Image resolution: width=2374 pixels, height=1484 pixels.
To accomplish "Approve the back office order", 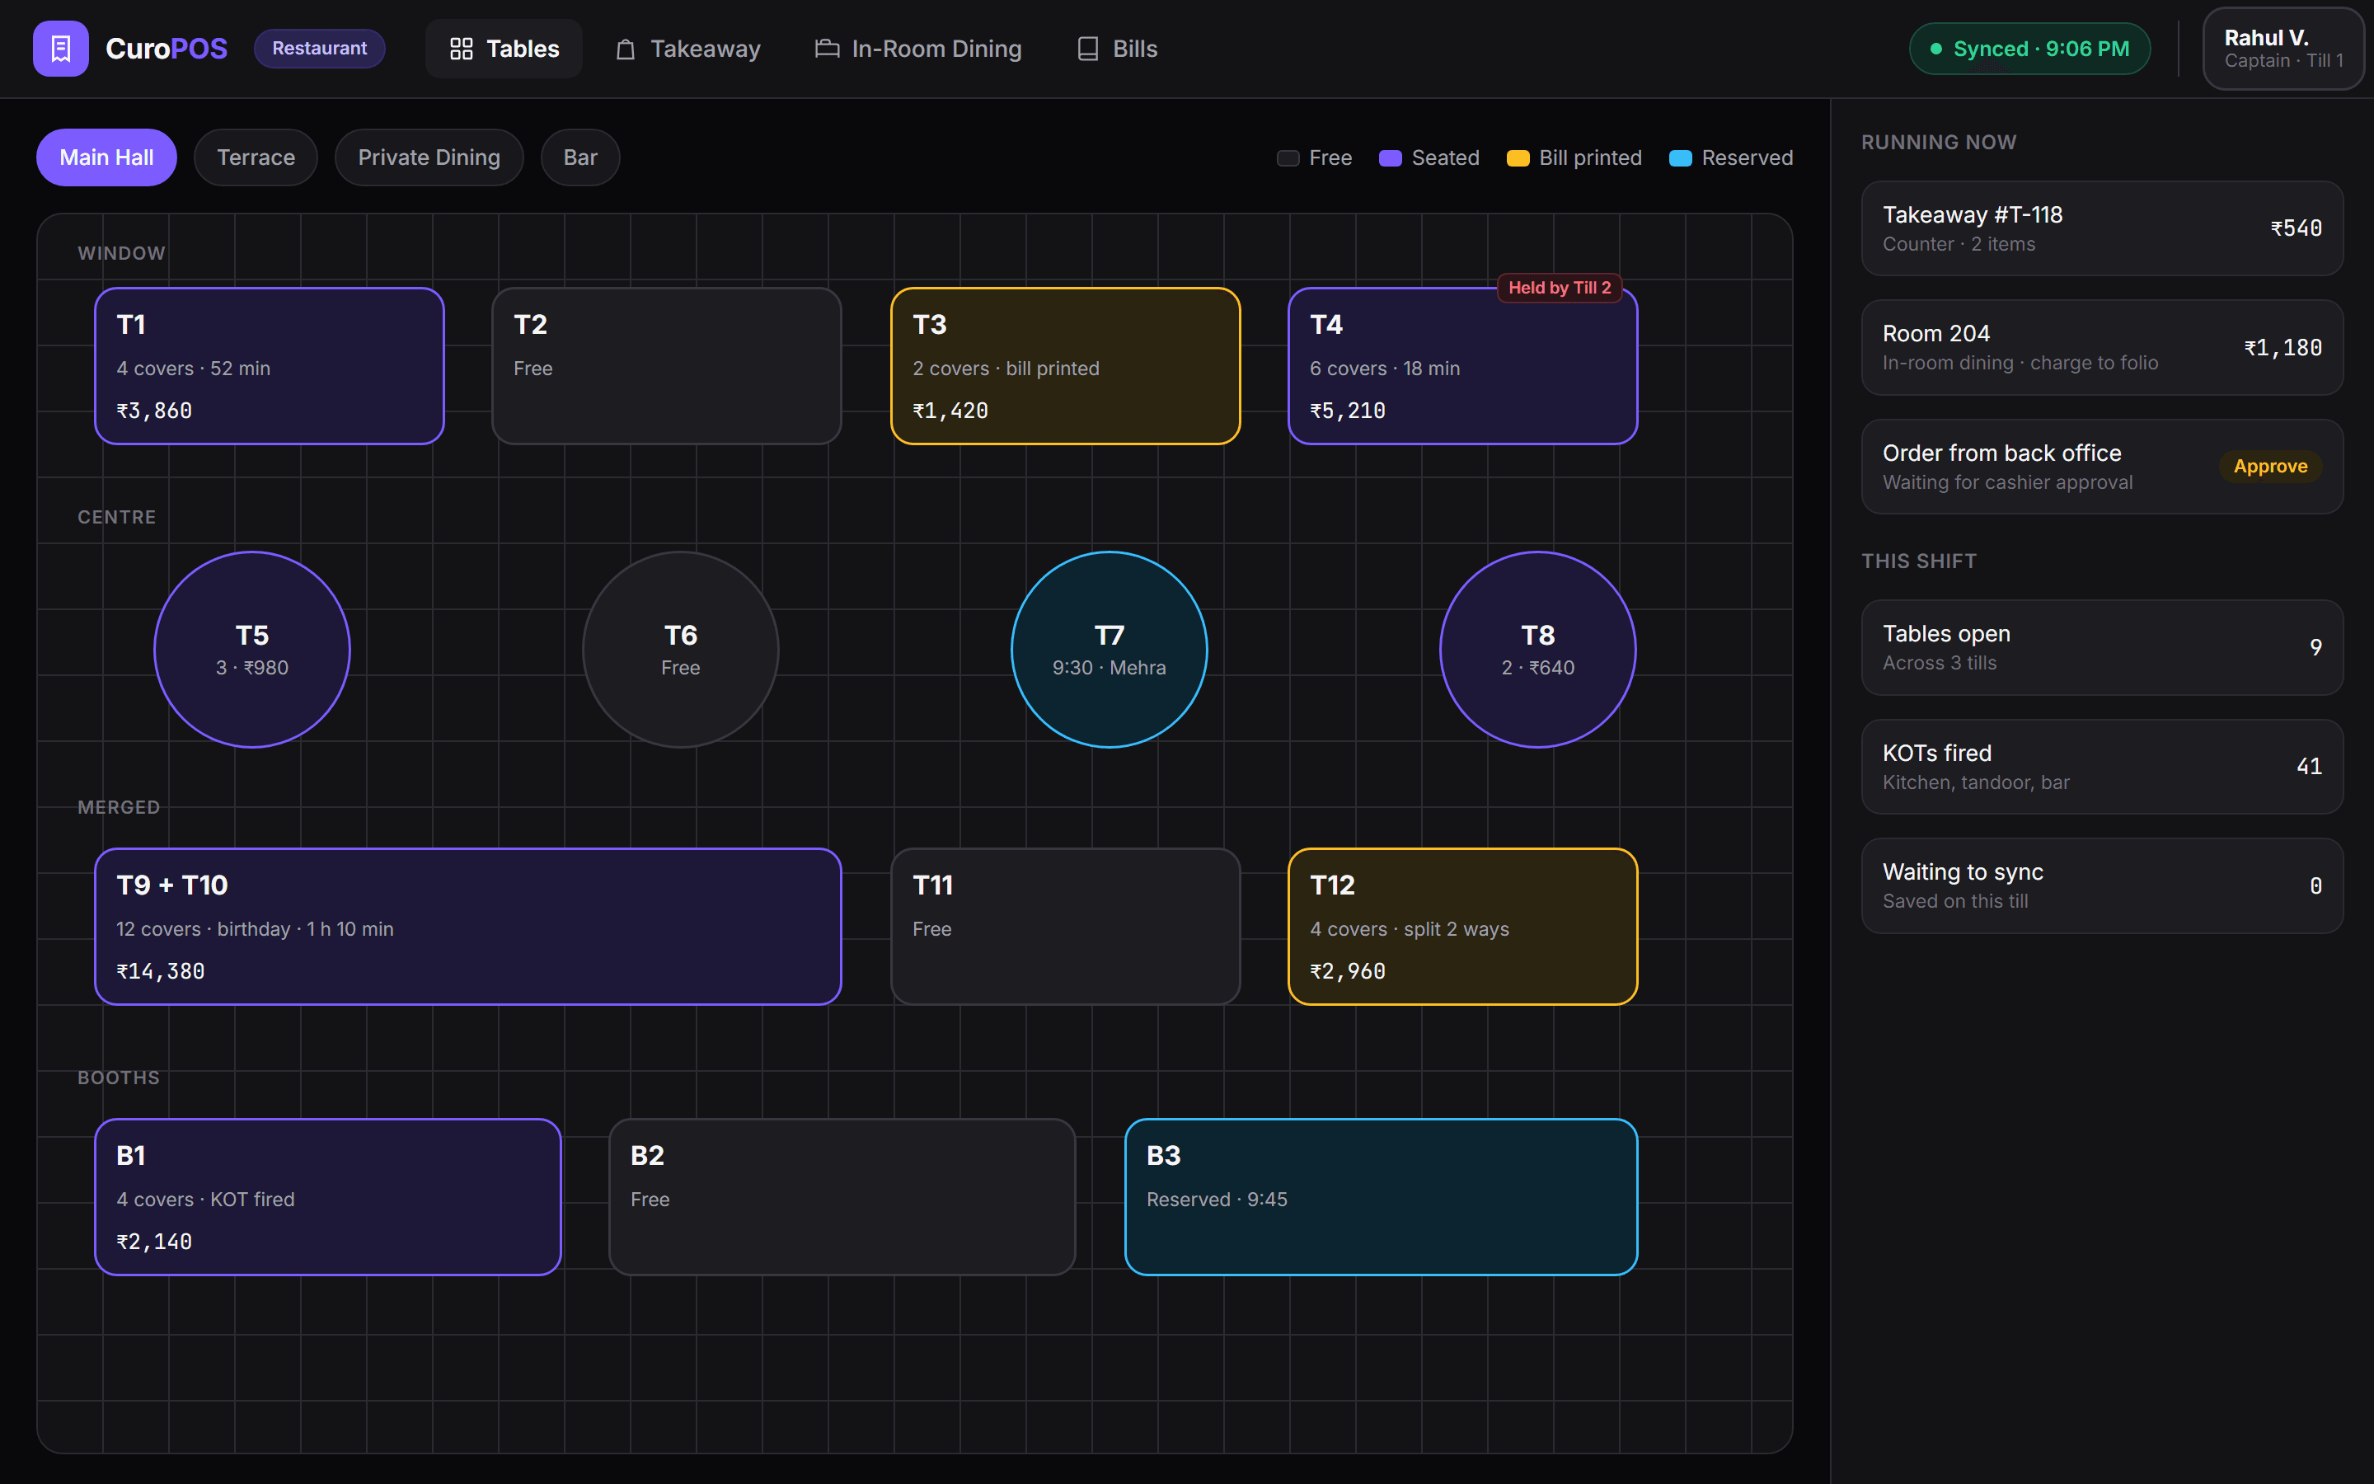I will pyautogui.click(x=2270, y=466).
